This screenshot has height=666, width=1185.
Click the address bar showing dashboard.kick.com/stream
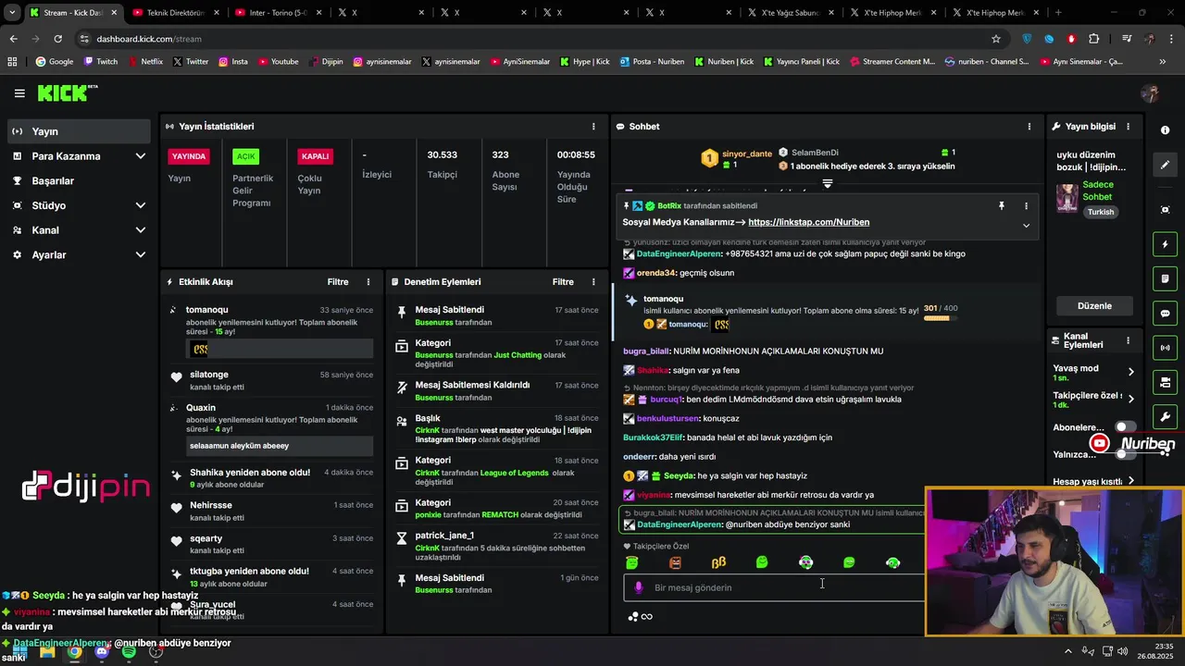point(528,39)
